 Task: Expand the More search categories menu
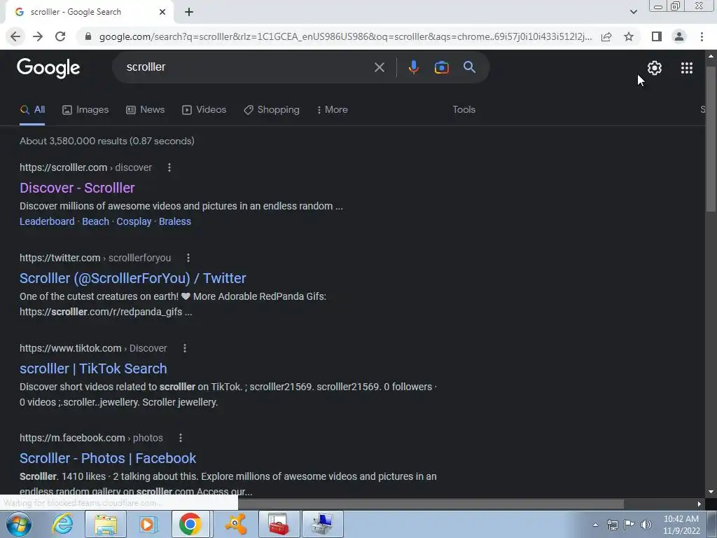pyautogui.click(x=333, y=110)
